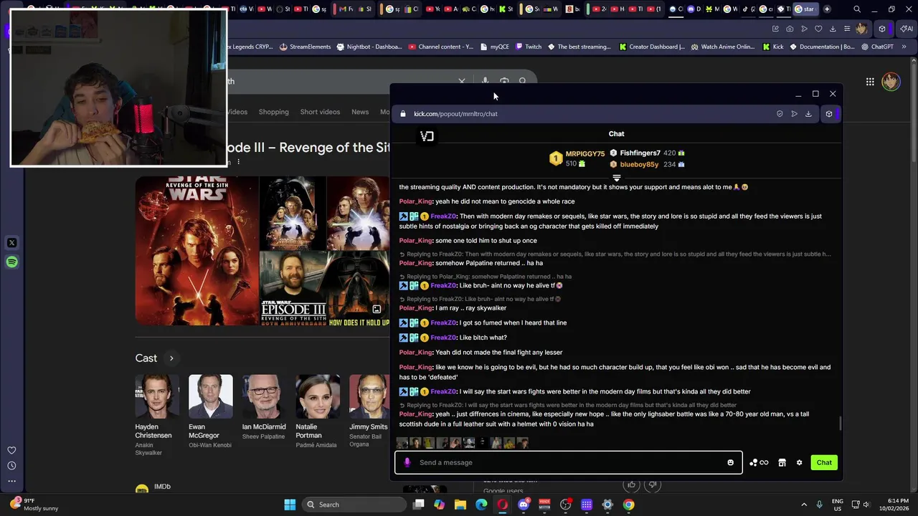This screenshot has height=516, width=918.
Task: Open Spotify in Opera sidebar
Action: [11, 262]
